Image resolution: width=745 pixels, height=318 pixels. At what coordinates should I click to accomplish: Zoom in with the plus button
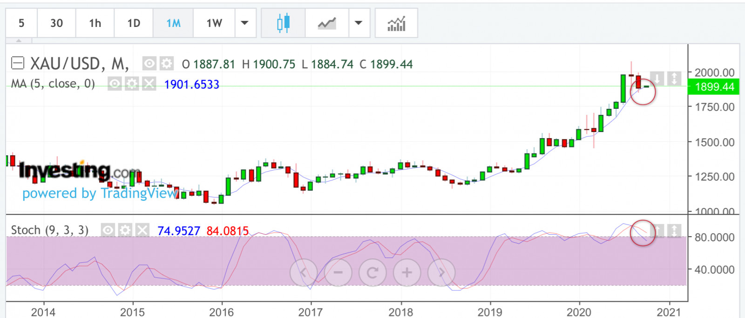pos(407,272)
